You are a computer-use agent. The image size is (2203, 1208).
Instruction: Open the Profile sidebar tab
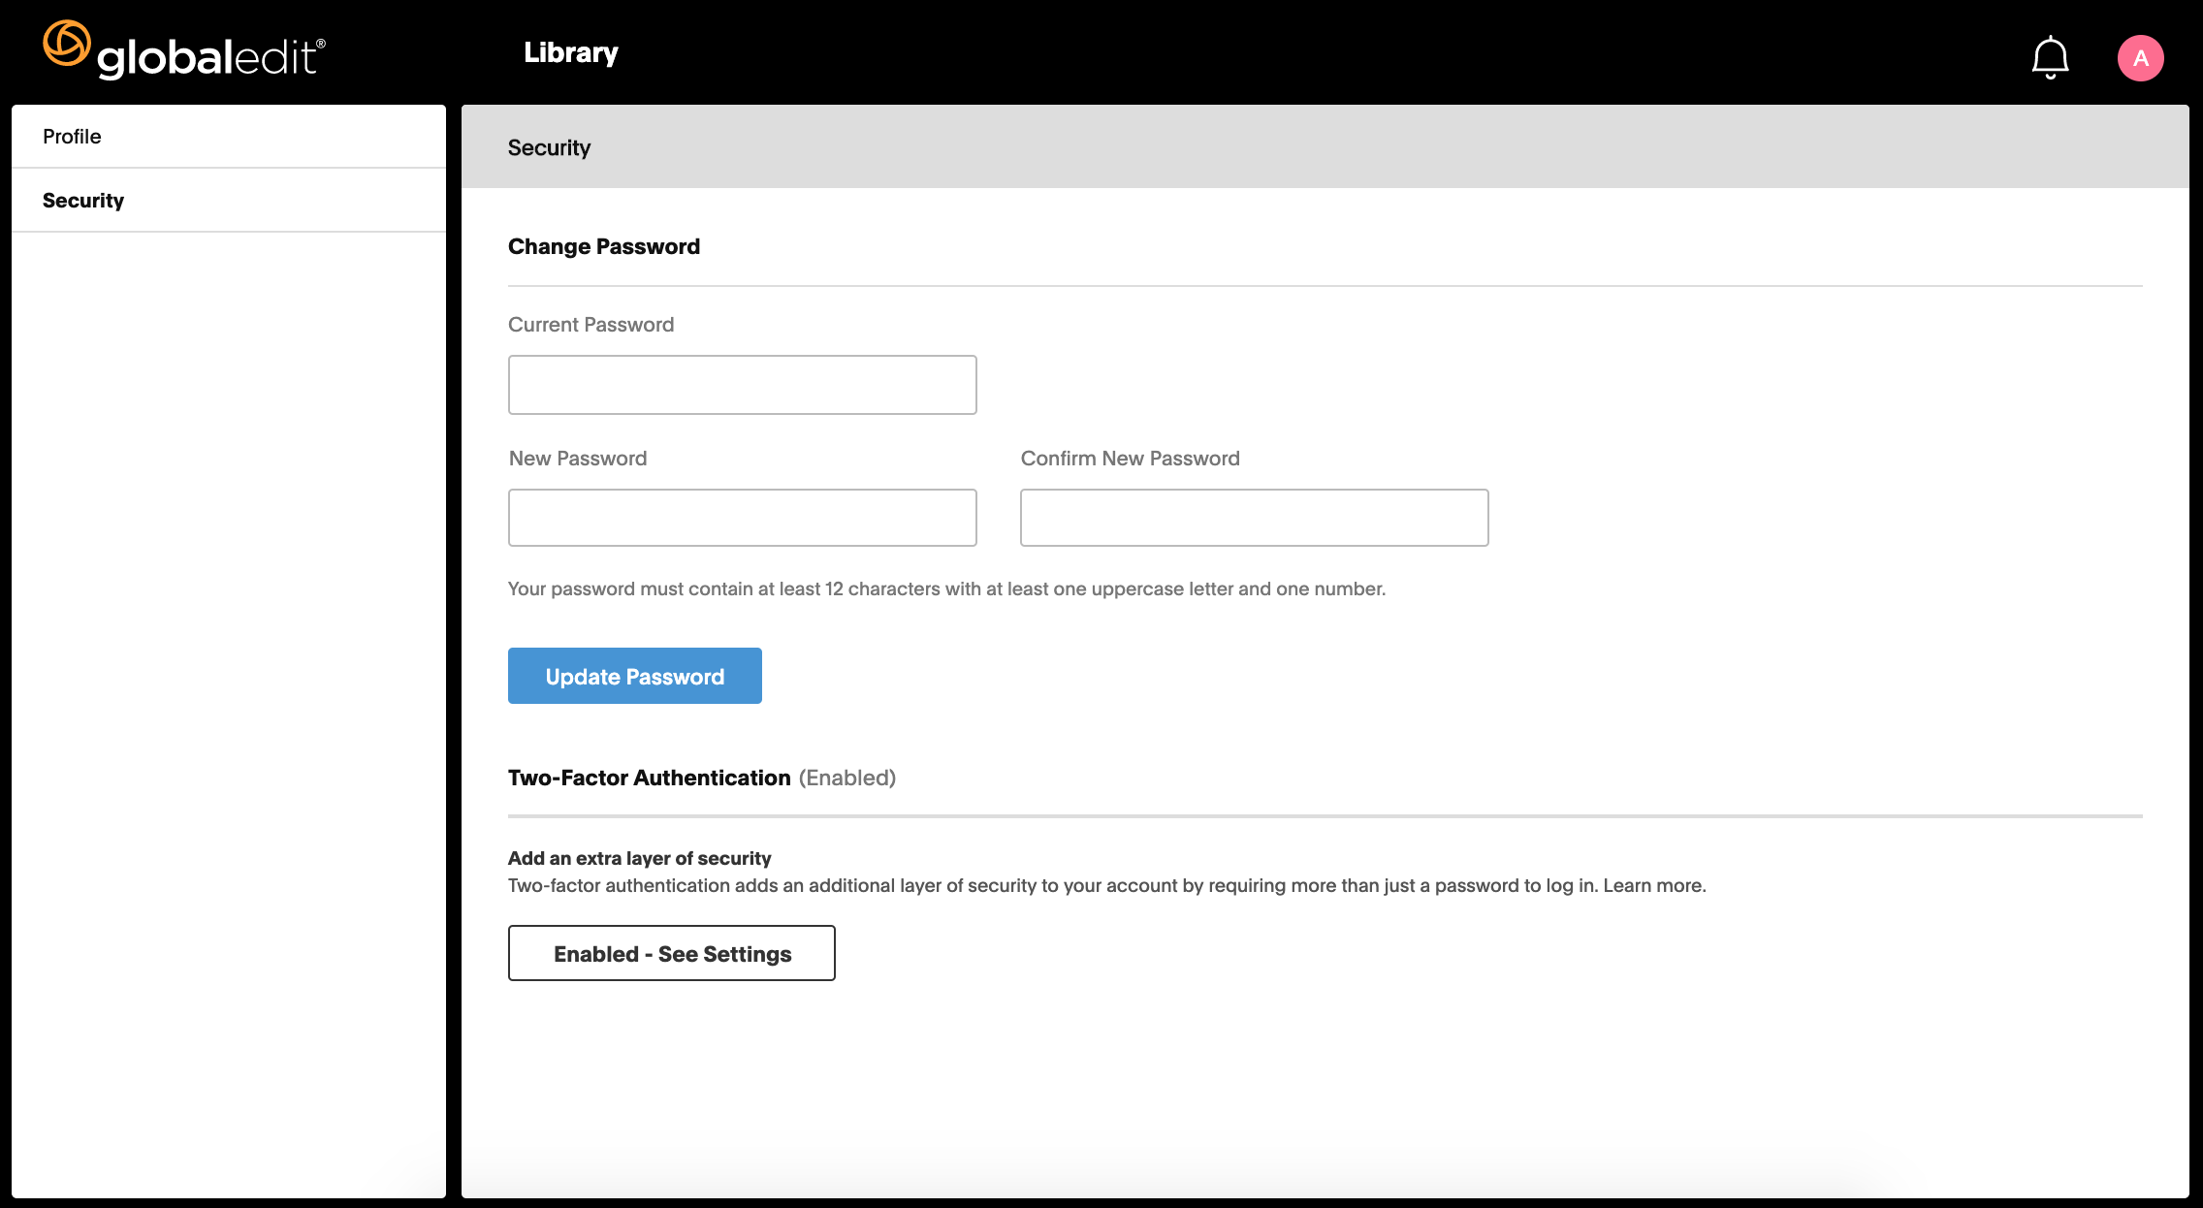coord(229,137)
